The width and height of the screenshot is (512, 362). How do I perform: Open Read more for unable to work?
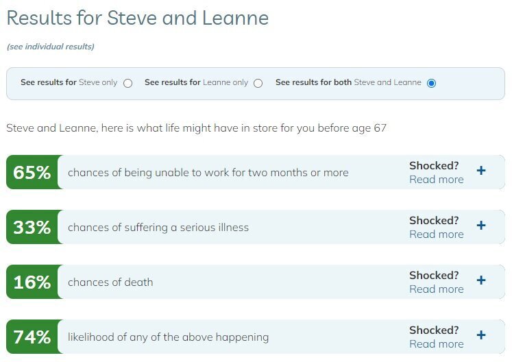(x=436, y=180)
